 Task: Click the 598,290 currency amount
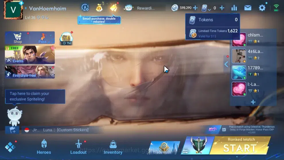pos(186,8)
